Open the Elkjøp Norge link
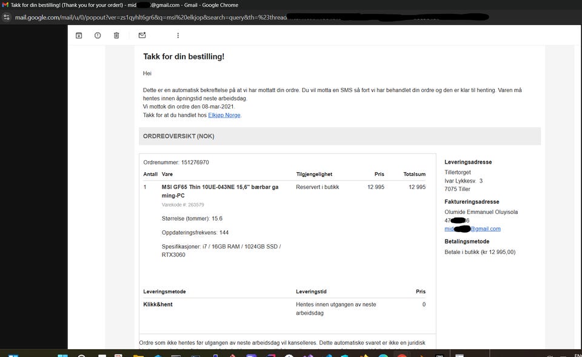The image size is (582, 357). [x=224, y=115]
